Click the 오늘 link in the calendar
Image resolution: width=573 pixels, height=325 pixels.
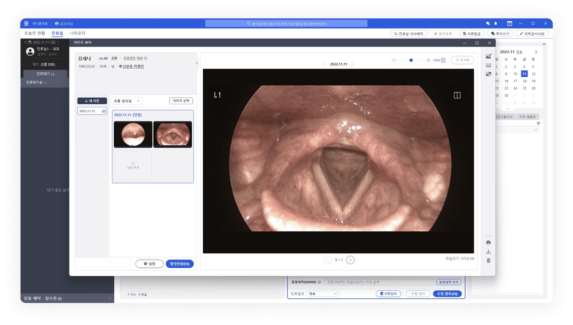(x=519, y=52)
